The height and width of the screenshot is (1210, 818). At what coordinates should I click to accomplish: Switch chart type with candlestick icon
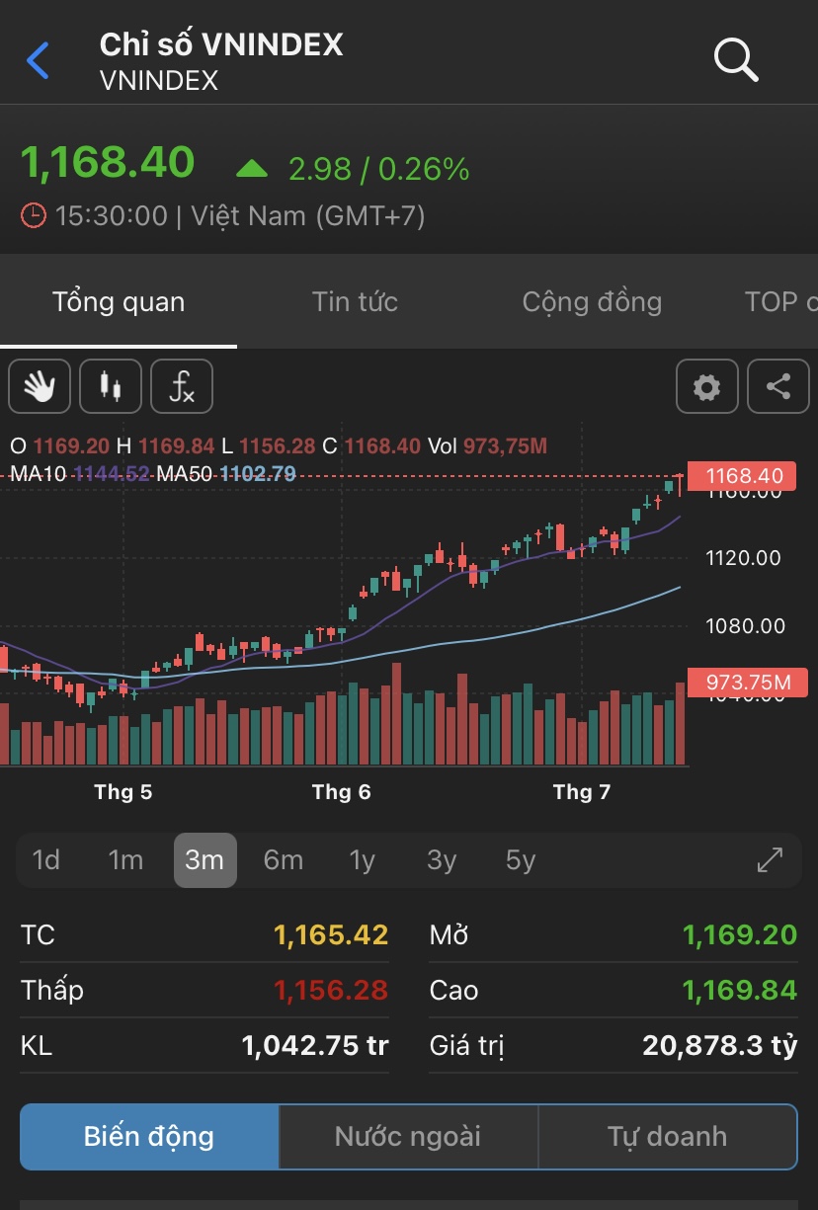point(111,386)
